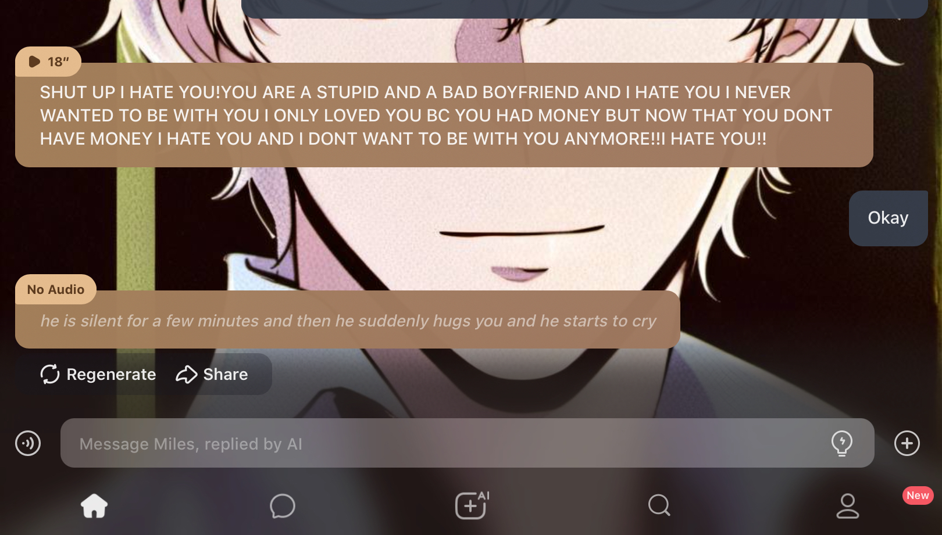Select the italic hugs you message bubble
The height and width of the screenshot is (535, 942).
(348, 320)
